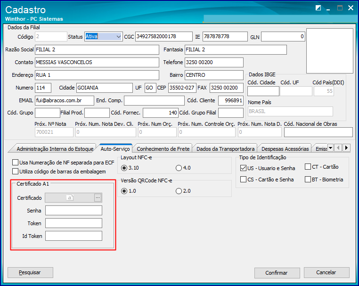Click the Filial Prod. field
The height and width of the screenshot is (286, 359).
[97, 113]
